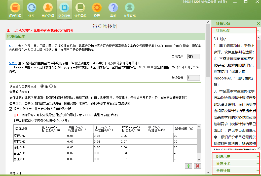Click 评价说明 panel scroll up arrow
Viewport: 261px width, 176px height.
tap(258, 38)
